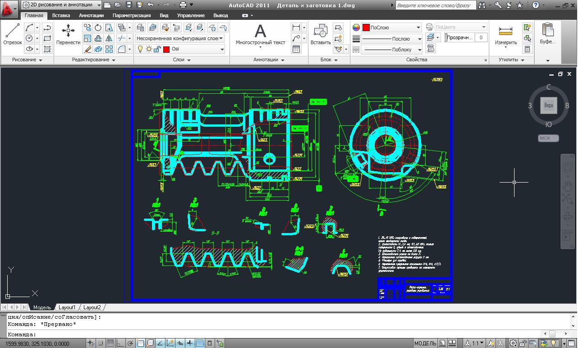Toggle the grid display in status bar
The width and height of the screenshot is (579, 348).
click(x=110, y=343)
